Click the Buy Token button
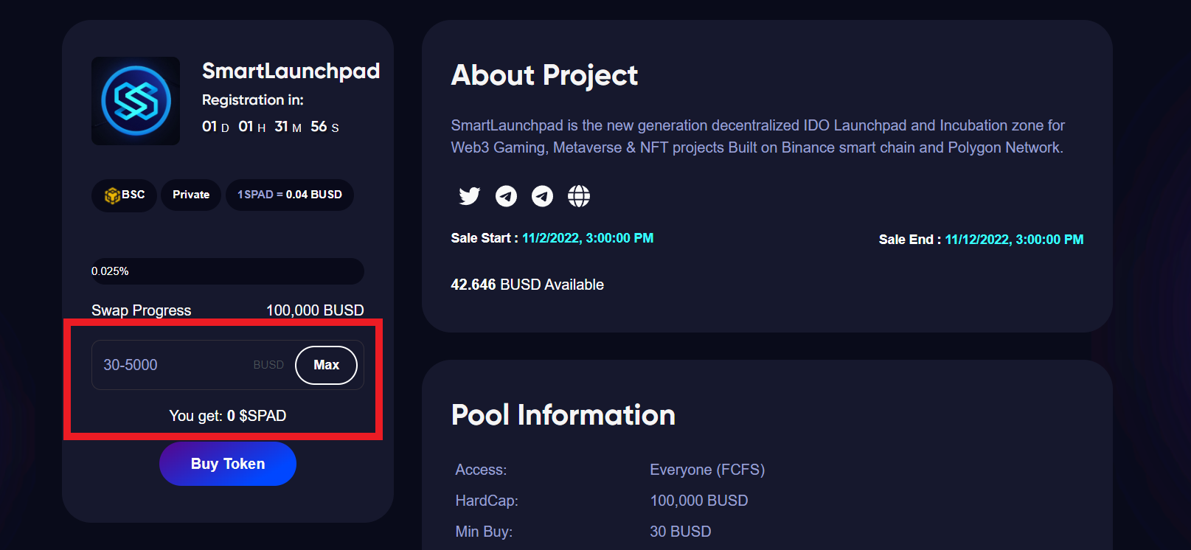 [x=228, y=464]
